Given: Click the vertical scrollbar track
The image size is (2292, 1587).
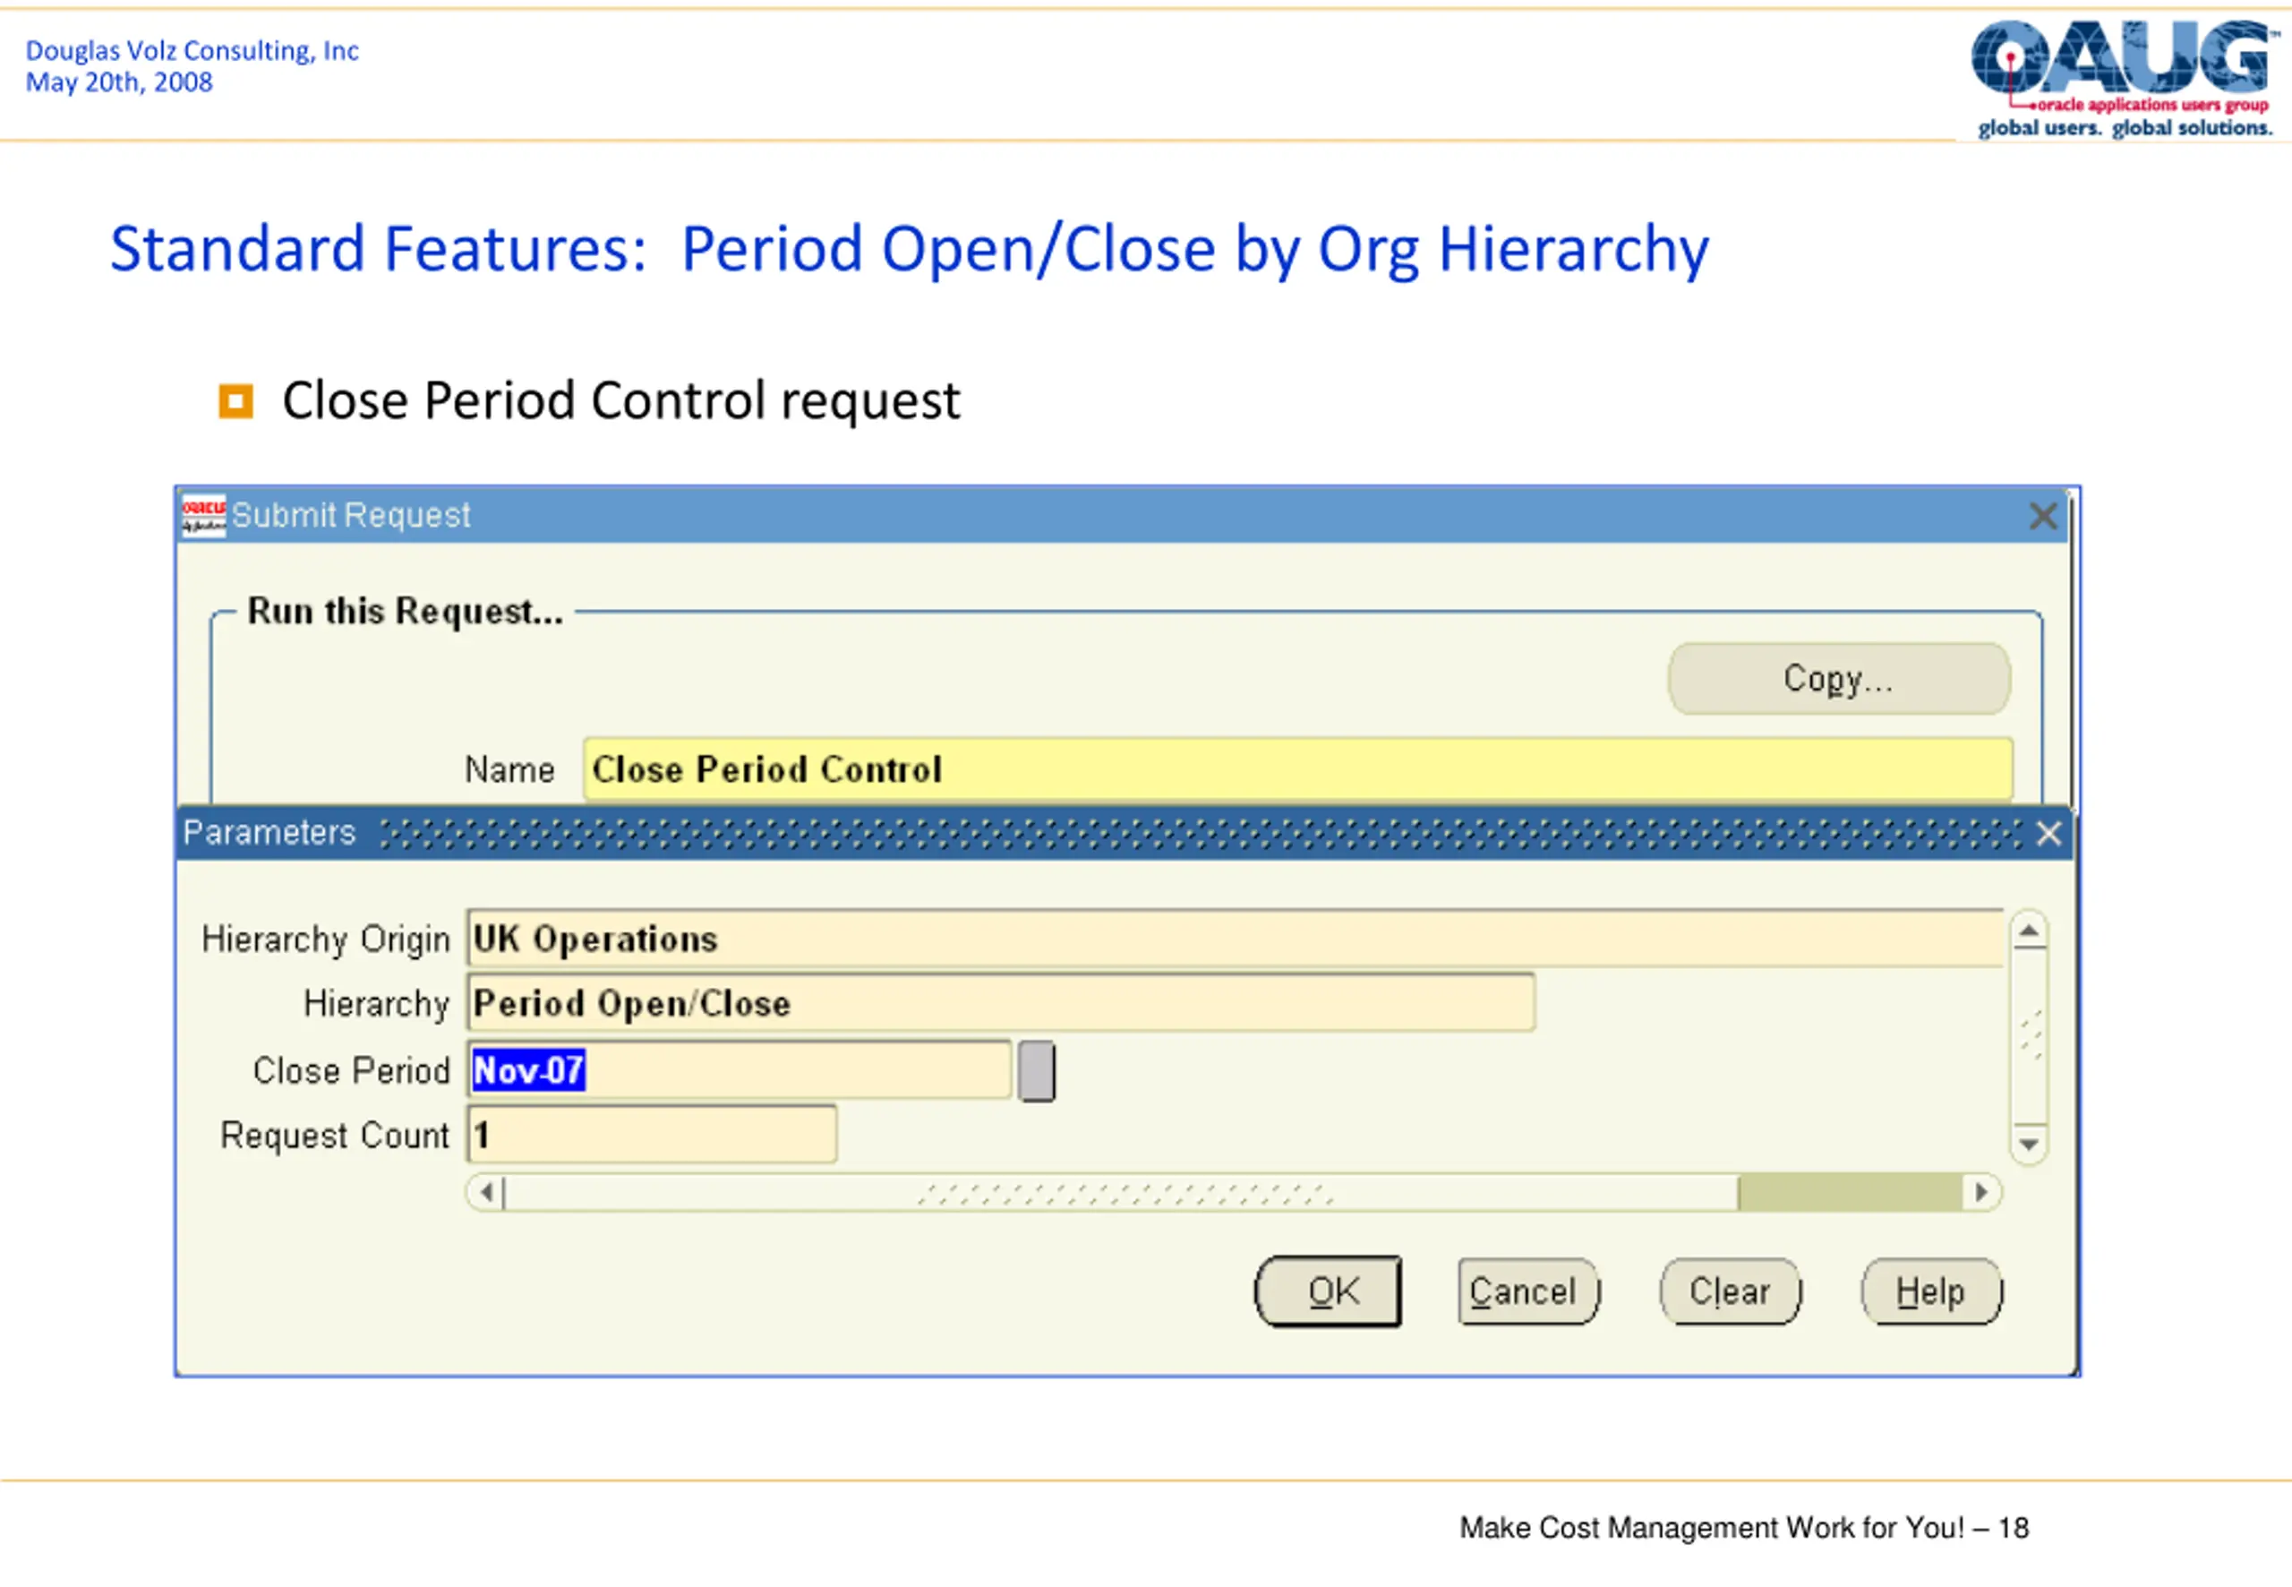Looking at the screenshot, I should pos(2029,1037).
